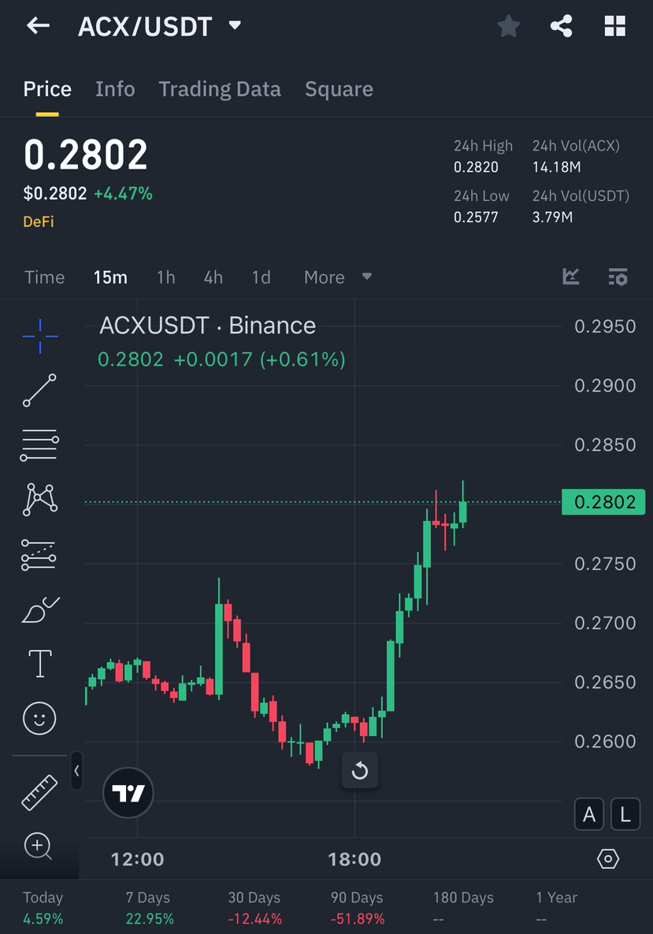Screen dimensions: 653x934
Task: Open the chart indicators icon
Action: [x=570, y=277]
